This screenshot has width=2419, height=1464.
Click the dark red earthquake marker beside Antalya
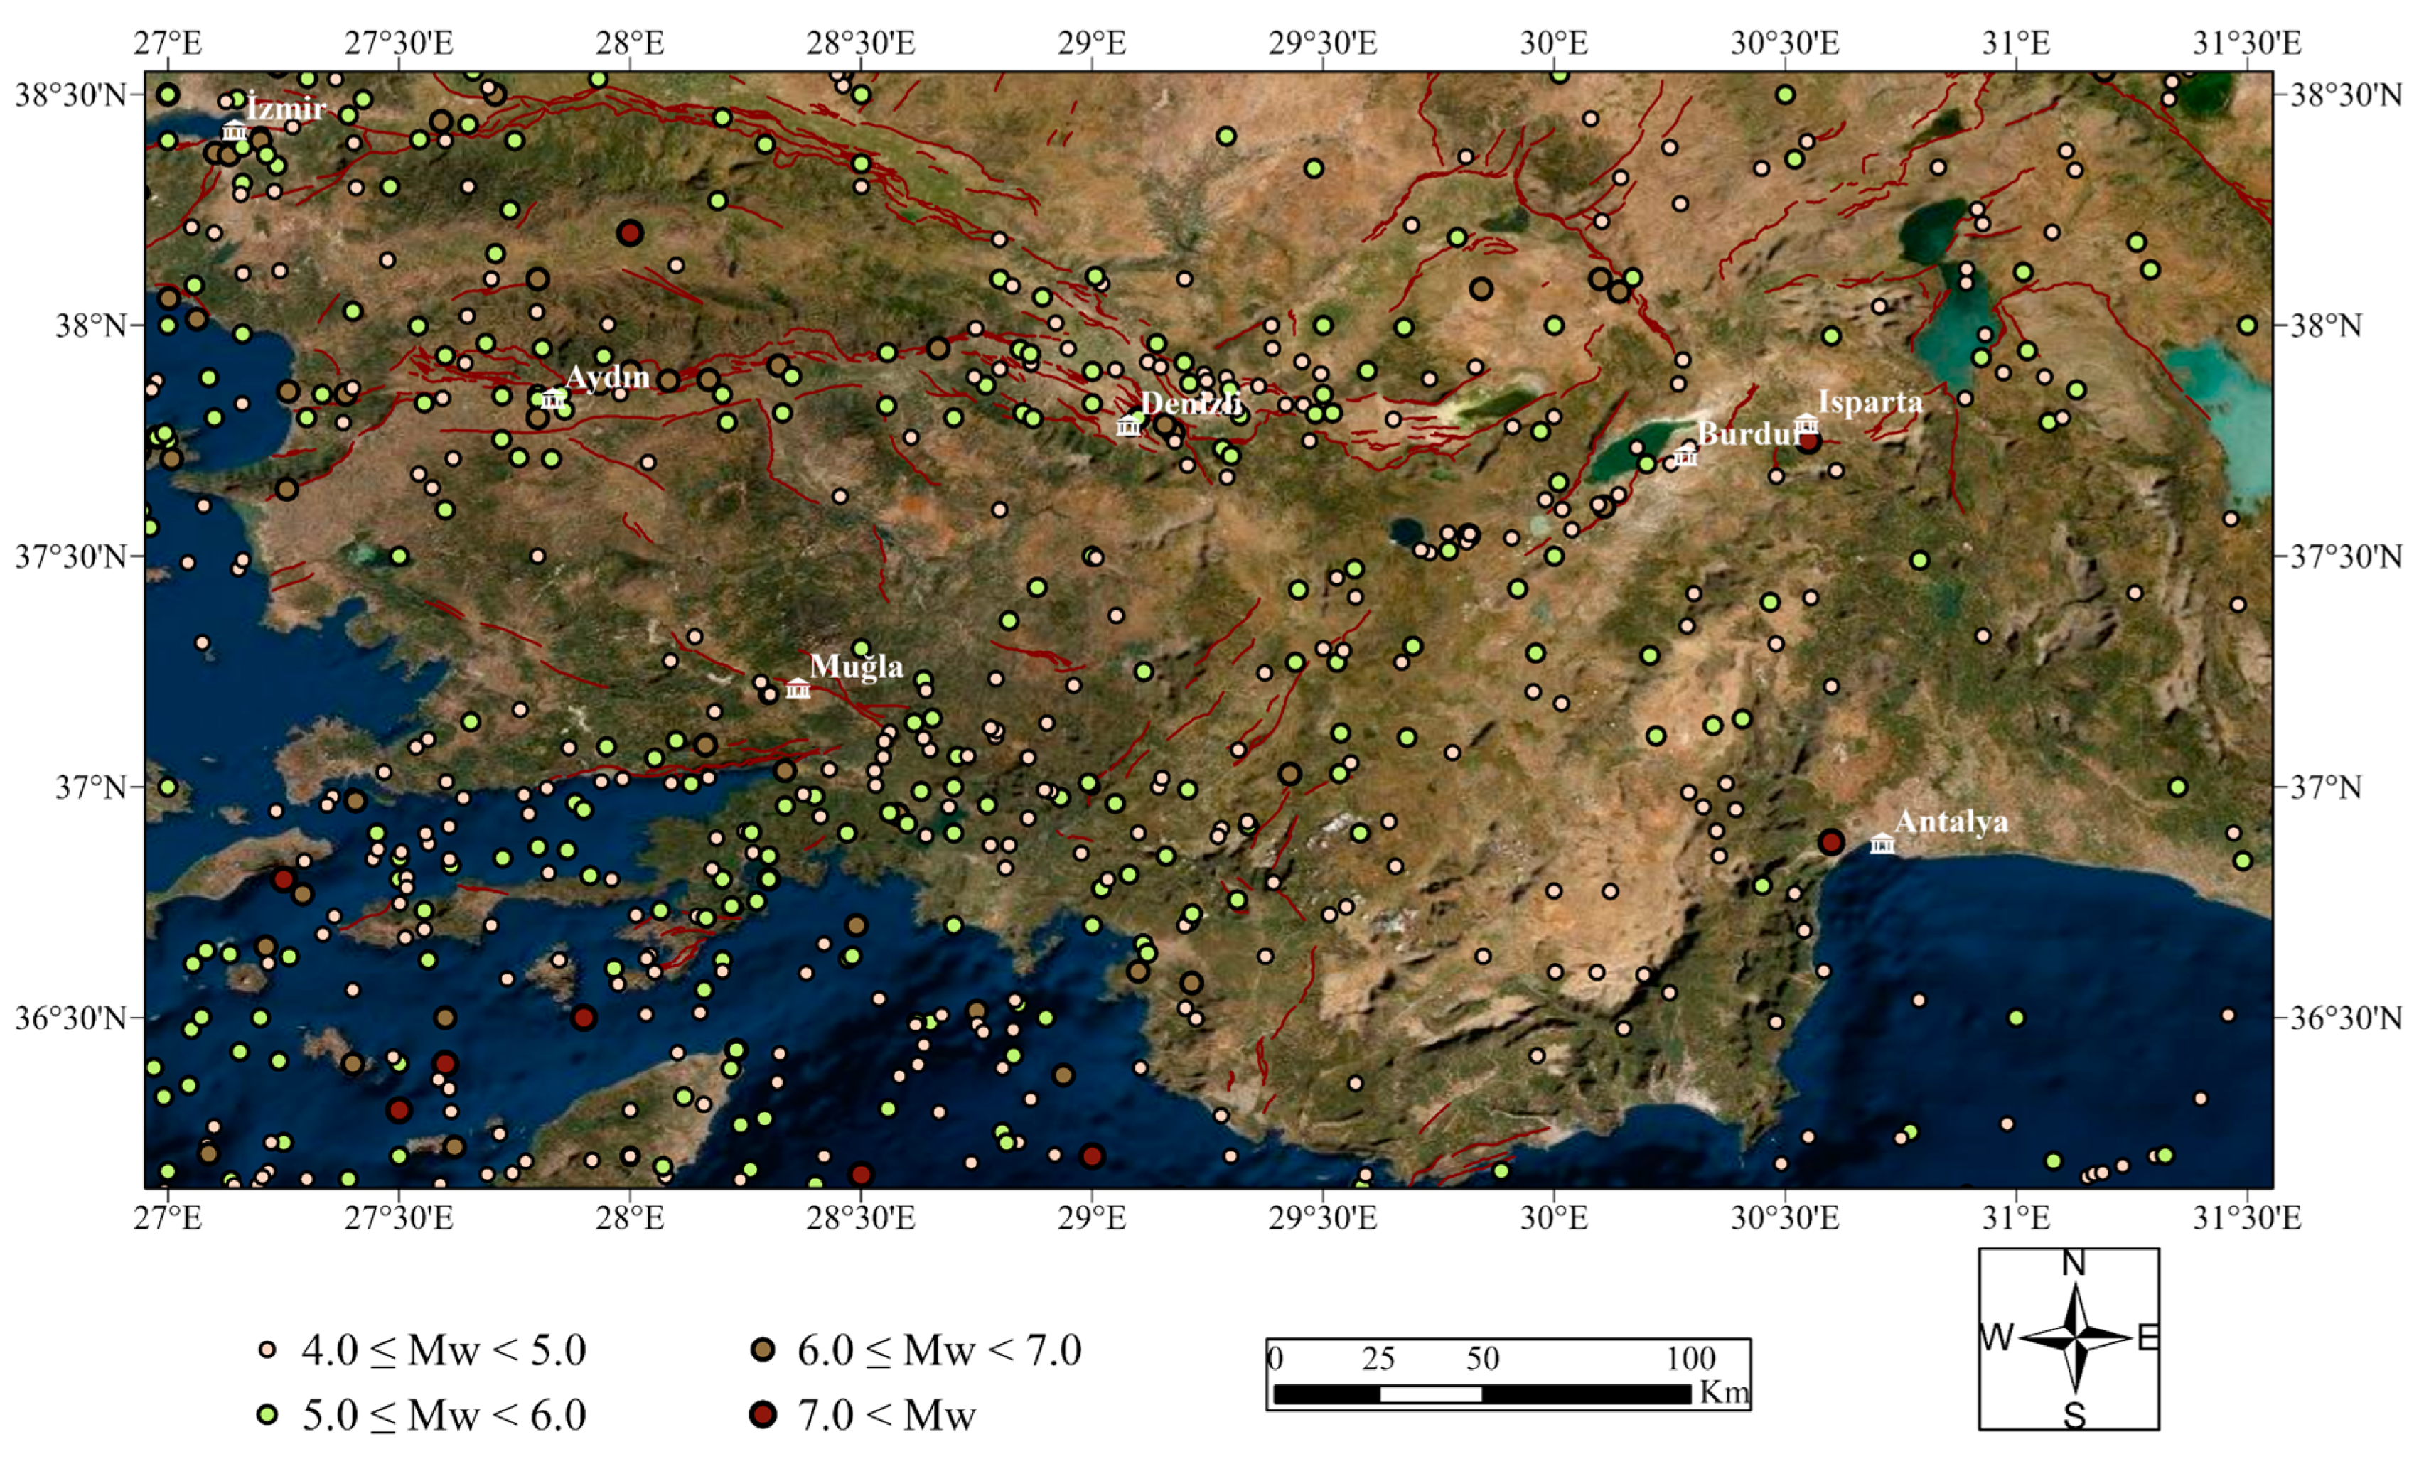coord(1831,842)
